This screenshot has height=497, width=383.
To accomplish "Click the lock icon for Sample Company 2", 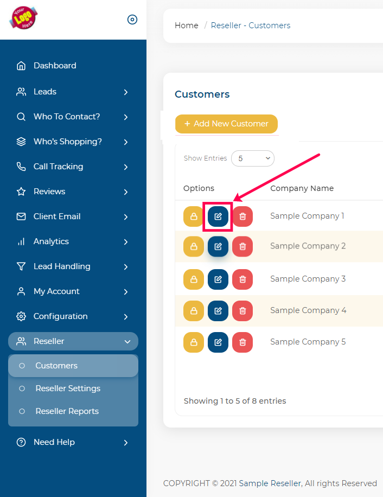I will pos(194,246).
